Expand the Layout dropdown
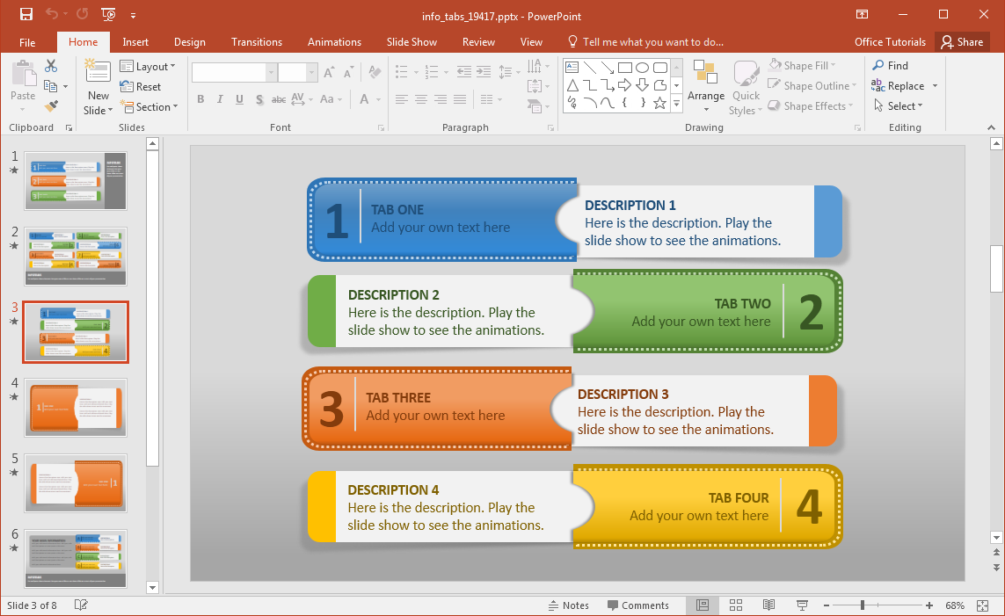This screenshot has width=1005, height=616. pos(148,67)
